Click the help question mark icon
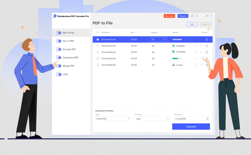The height and width of the screenshot is (155, 251). click(x=192, y=16)
